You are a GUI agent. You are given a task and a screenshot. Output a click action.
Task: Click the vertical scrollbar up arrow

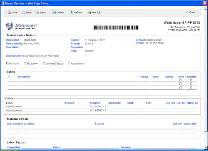click(206, 8)
